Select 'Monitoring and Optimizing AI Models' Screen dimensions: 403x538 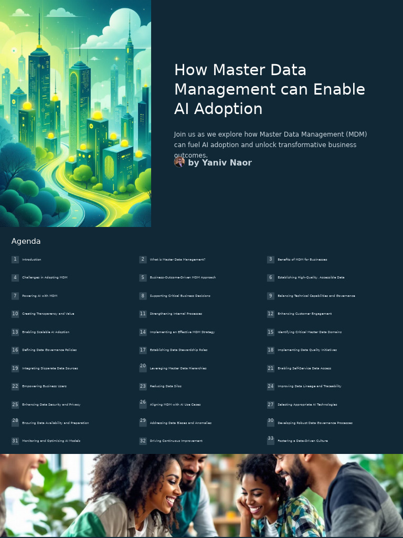51,441
